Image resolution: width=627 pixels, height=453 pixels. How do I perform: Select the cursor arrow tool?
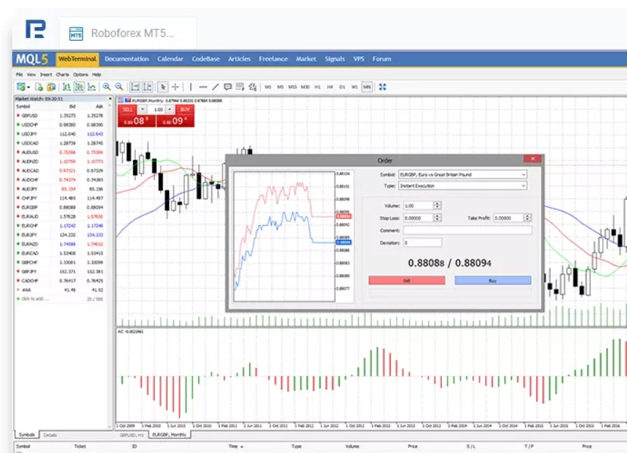[x=163, y=87]
